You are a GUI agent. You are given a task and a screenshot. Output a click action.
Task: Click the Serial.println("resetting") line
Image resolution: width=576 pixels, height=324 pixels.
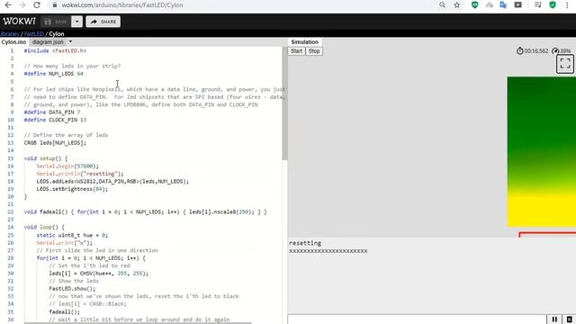(80, 174)
